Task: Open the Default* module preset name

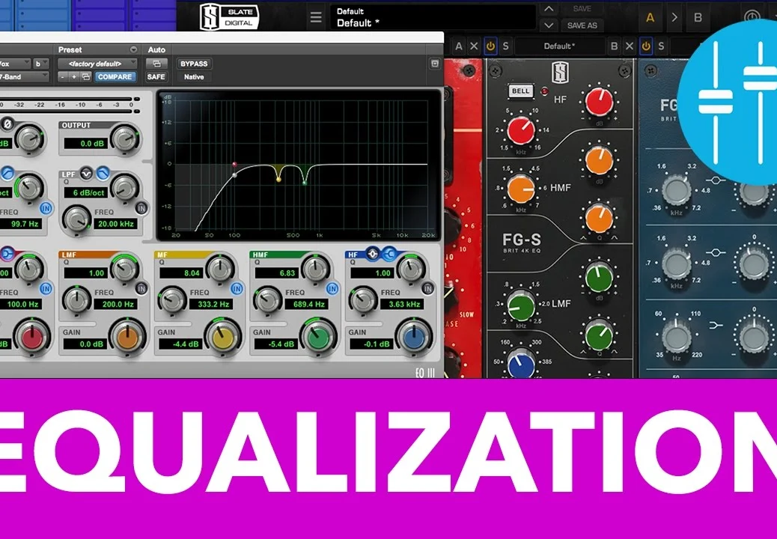Action: click(559, 46)
